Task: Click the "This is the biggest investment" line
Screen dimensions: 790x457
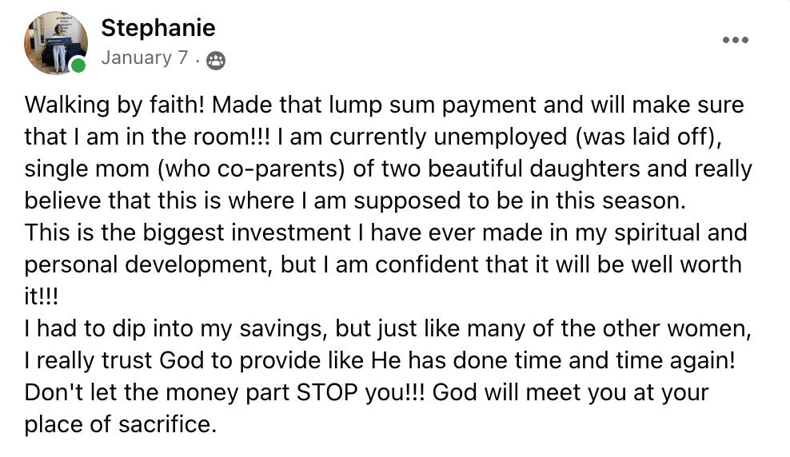Action: (187, 233)
